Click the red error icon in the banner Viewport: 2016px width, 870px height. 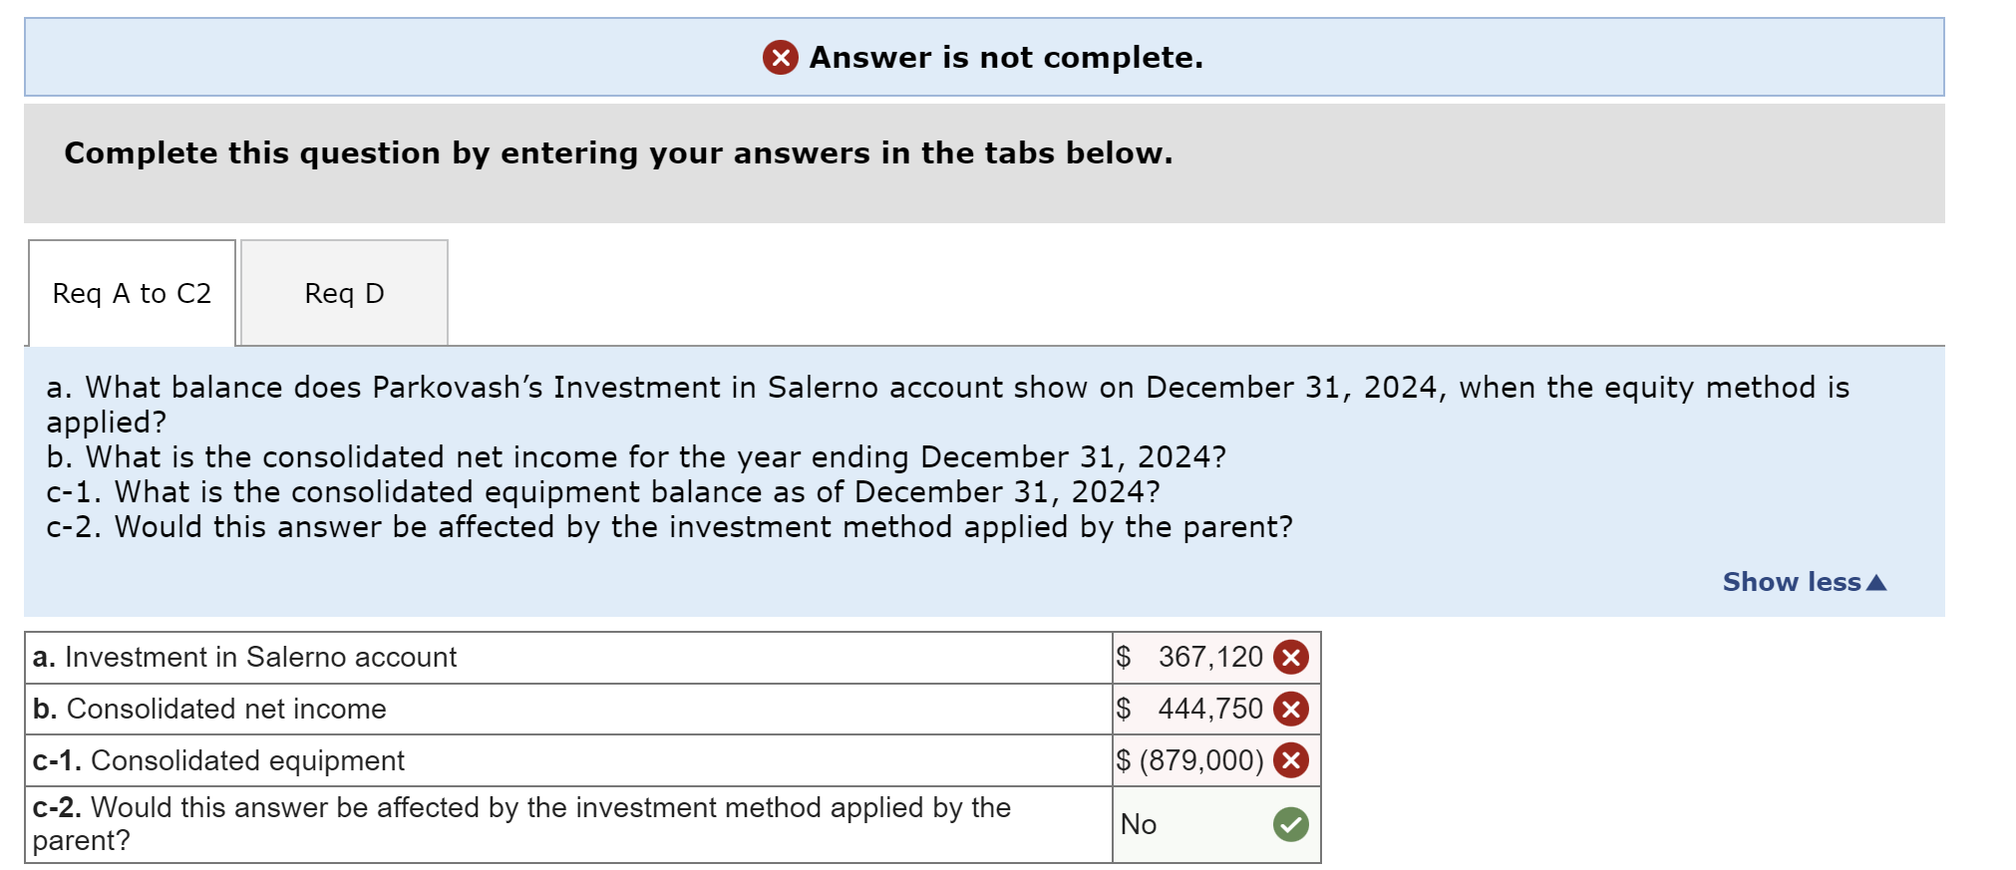point(780,58)
